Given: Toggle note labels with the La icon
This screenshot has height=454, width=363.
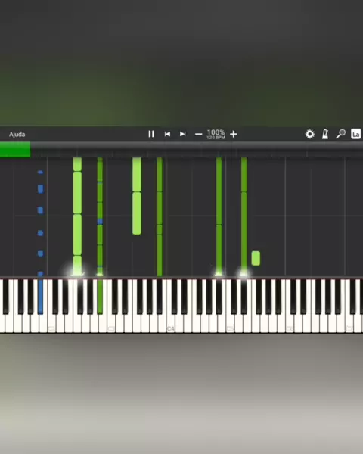Looking at the screenshot, I should [355, 134].
